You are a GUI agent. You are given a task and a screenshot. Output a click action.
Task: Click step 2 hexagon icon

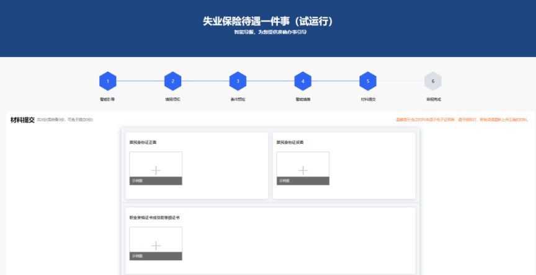172,81
